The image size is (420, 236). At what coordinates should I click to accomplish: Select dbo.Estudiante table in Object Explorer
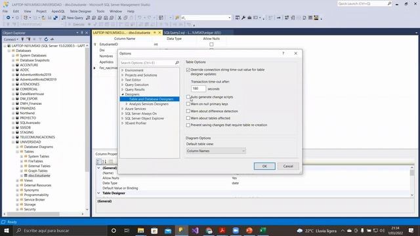point(39,176)
